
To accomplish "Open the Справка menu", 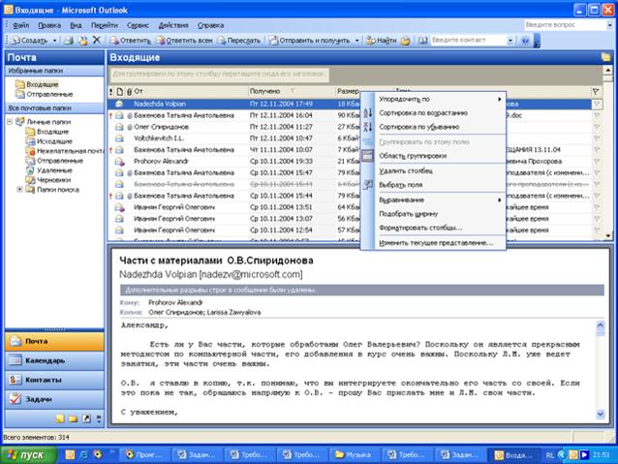I will 210,25.
